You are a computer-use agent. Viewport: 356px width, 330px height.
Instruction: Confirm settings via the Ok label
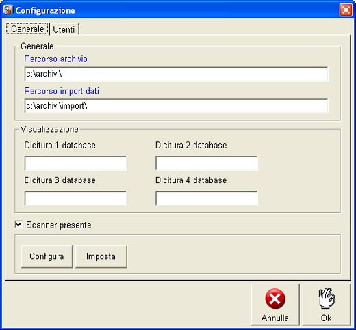tap(326, 318)
